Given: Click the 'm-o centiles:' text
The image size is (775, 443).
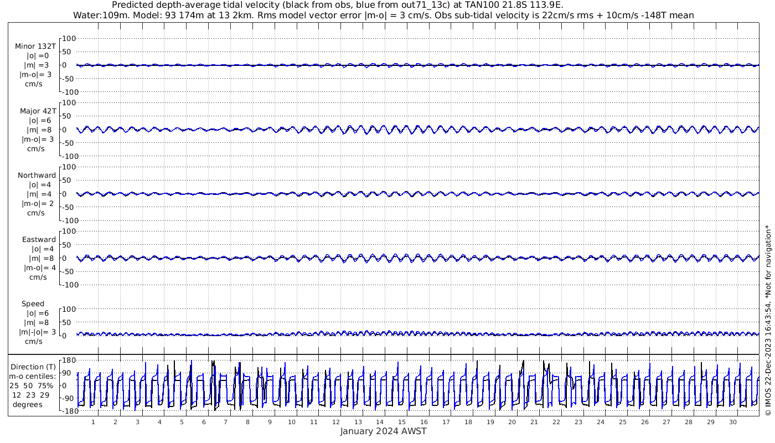Looking at the screenshot, I should tap(32, 376).
